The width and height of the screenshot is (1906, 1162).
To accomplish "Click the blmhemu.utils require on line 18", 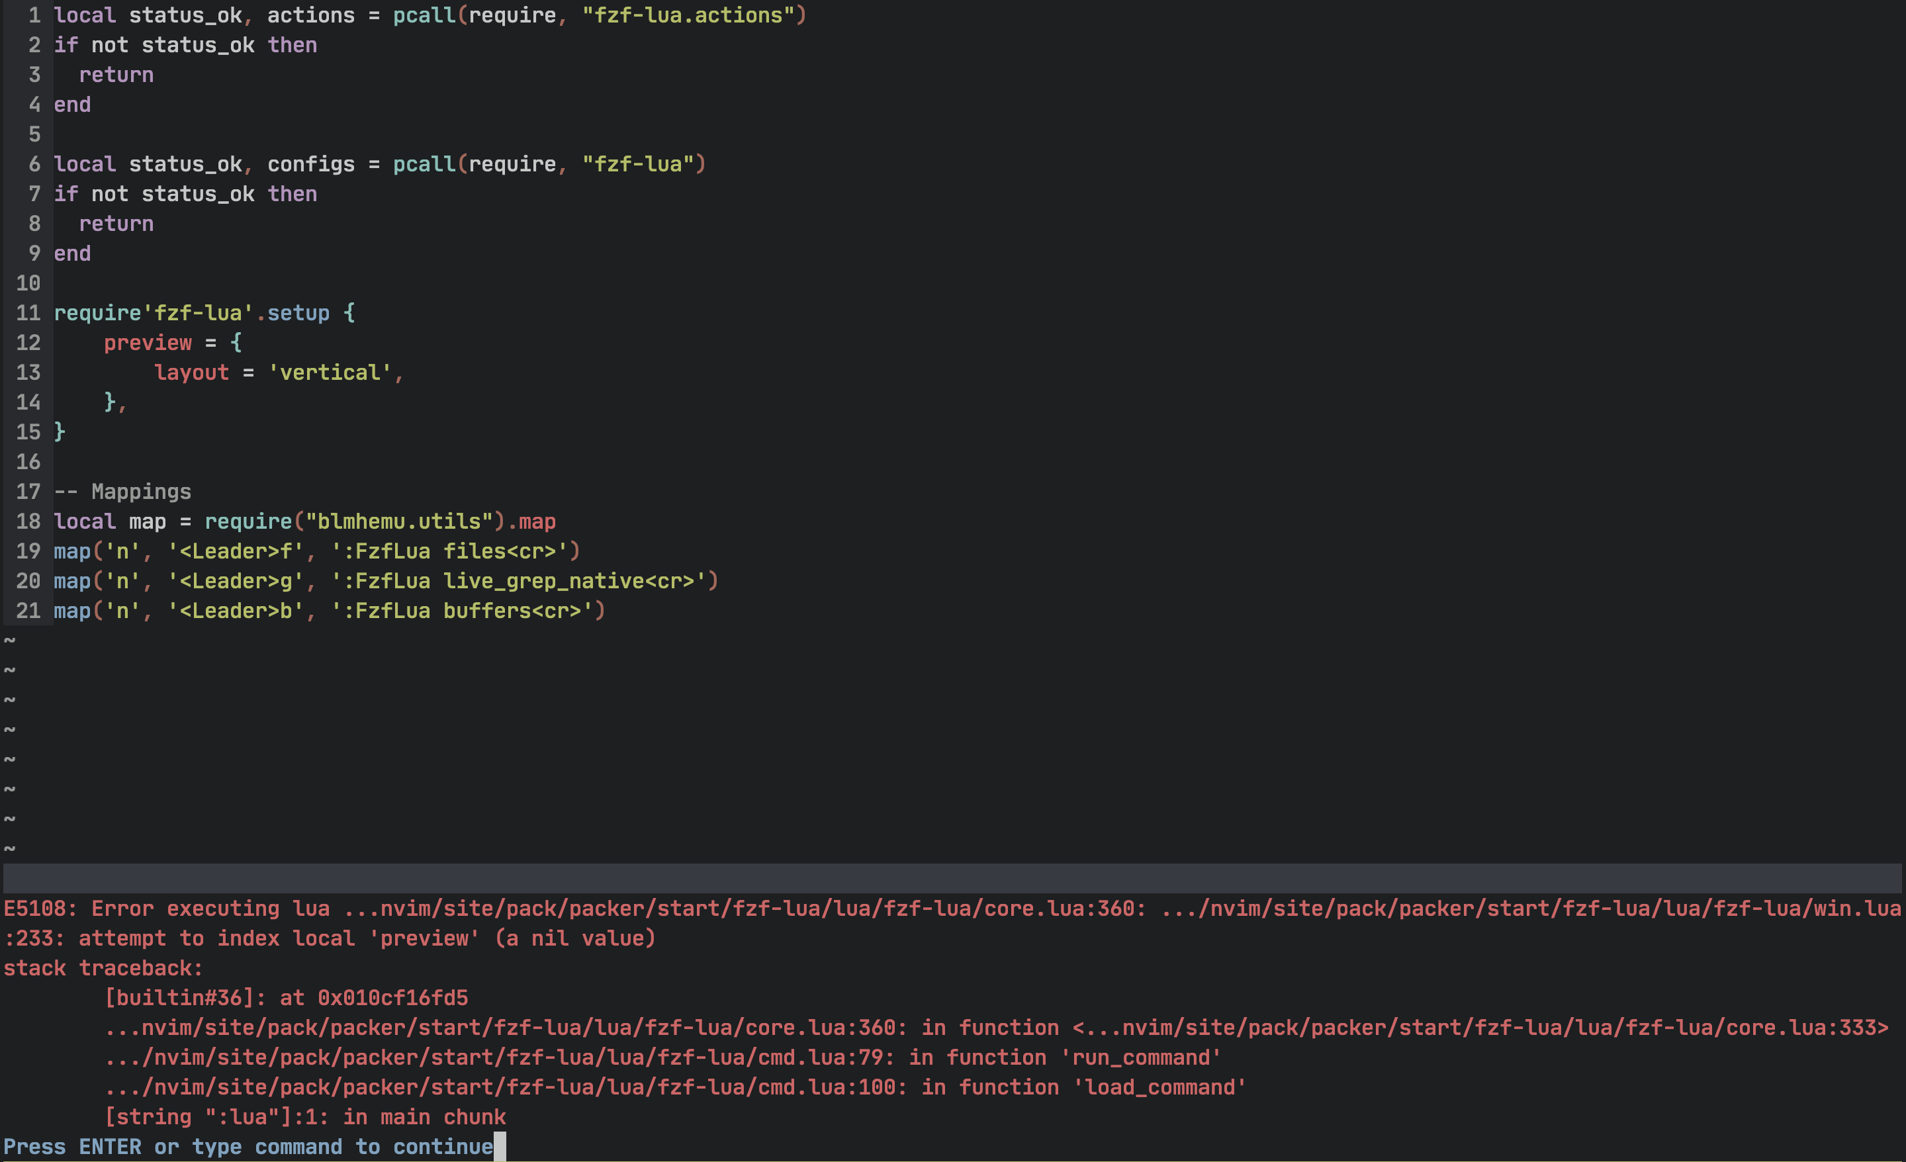I will click(x=396, y=521).
